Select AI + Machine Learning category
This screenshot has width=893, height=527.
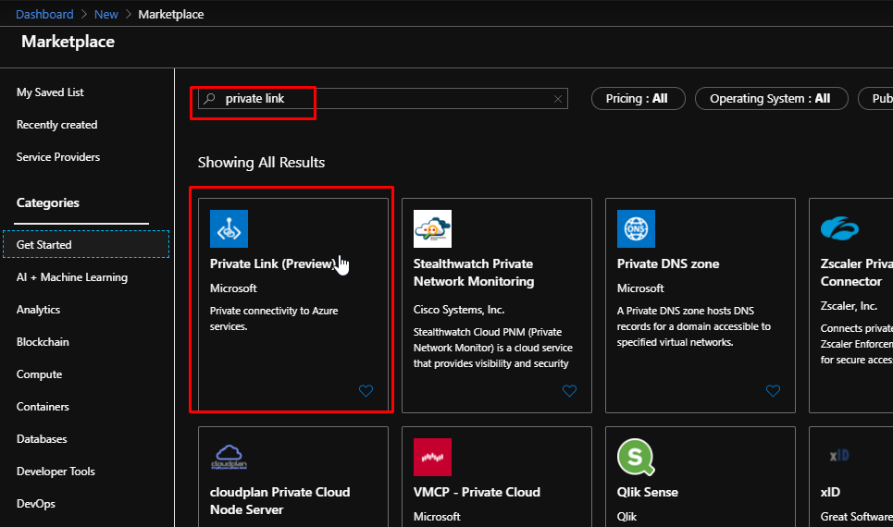click(72, 277)
